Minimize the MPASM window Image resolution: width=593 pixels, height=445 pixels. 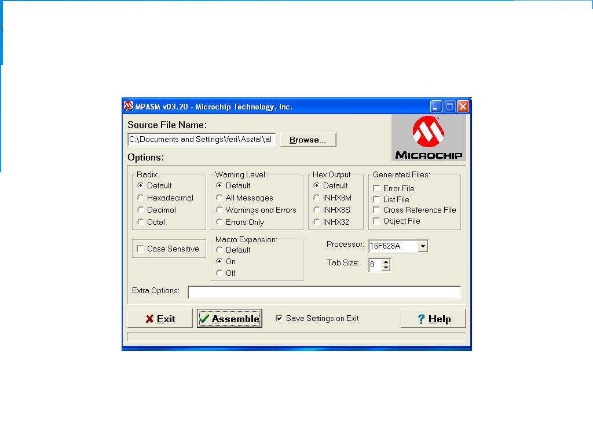coord(435,107)
